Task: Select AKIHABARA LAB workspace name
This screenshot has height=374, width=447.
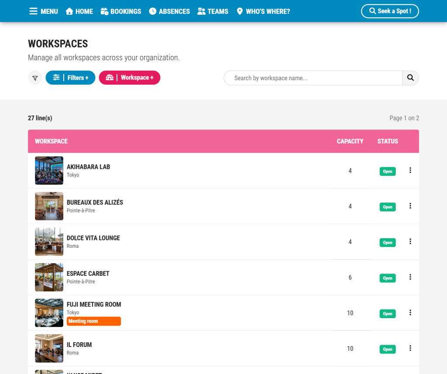Action: click(x=88, y=167)
